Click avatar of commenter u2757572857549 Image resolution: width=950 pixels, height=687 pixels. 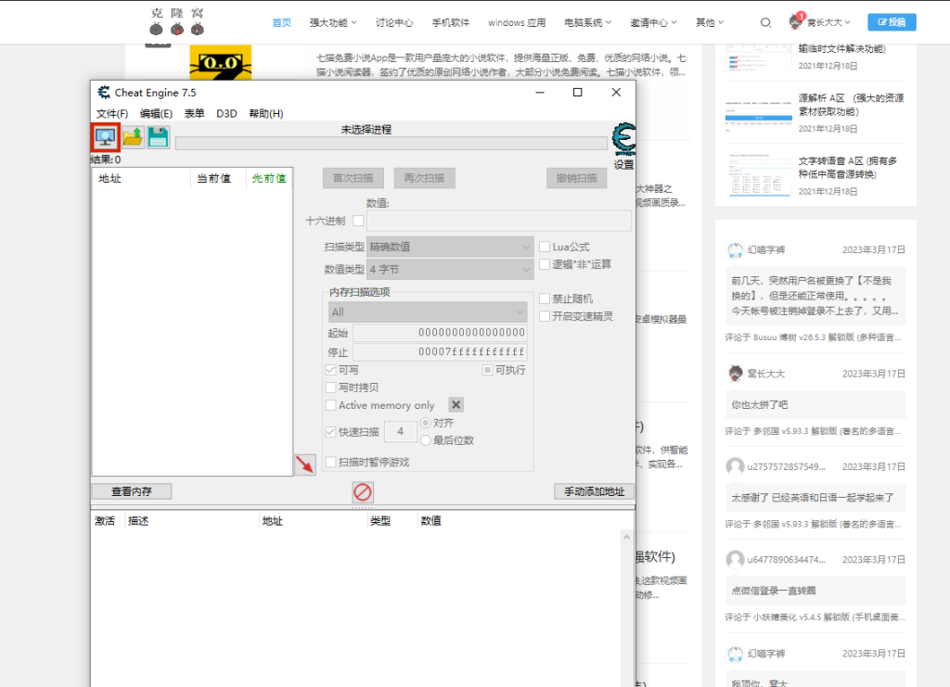tap(735, 466)
